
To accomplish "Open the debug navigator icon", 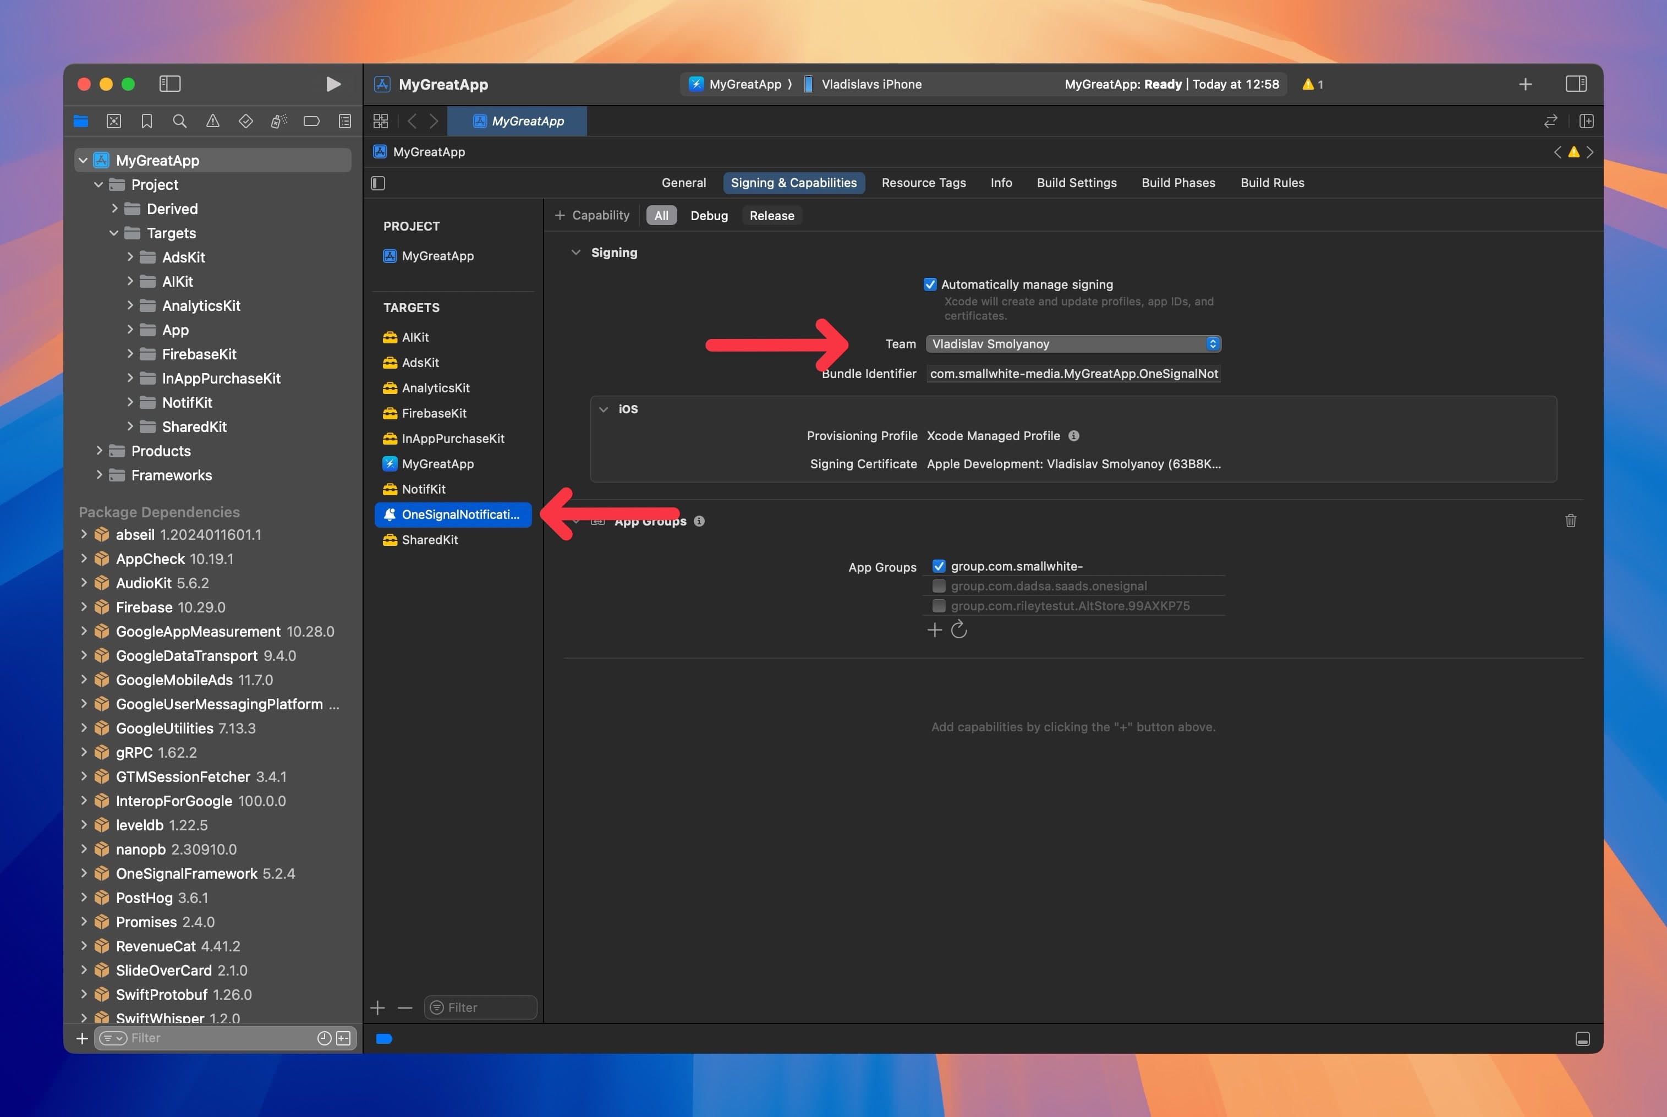I will coord(278,121).
